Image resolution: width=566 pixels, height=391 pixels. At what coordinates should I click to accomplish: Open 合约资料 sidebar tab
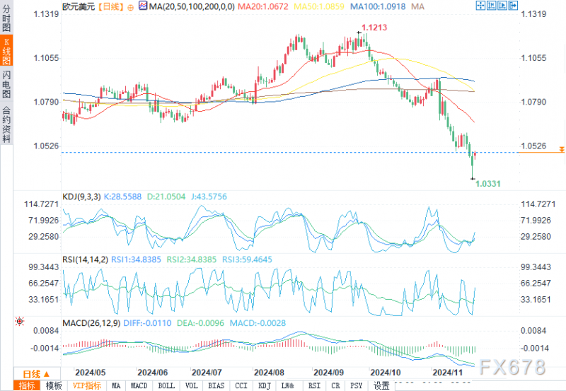(6, 124)
